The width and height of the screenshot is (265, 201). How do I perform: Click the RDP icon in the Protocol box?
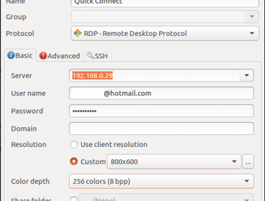tap(78, 33)
